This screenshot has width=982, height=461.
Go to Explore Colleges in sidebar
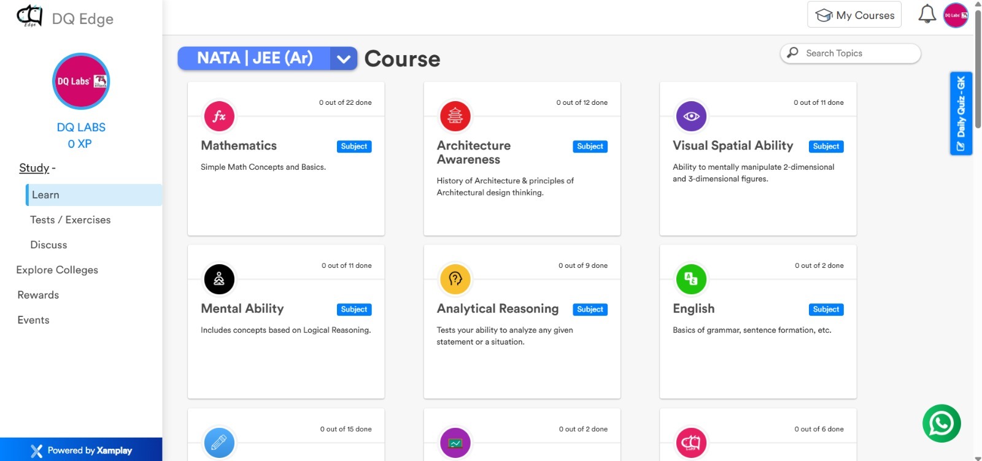57,270
